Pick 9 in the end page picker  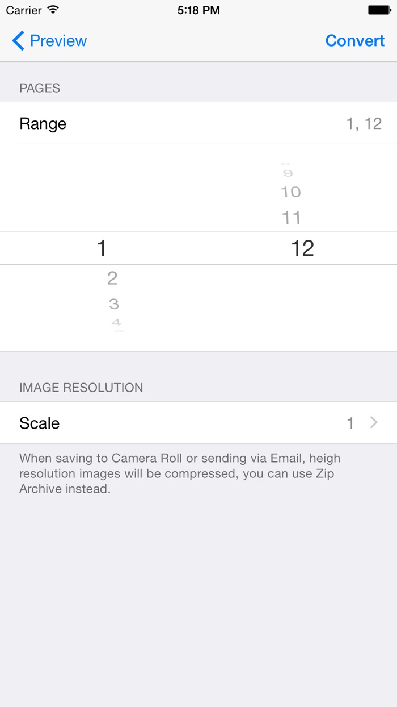point(288,173)
